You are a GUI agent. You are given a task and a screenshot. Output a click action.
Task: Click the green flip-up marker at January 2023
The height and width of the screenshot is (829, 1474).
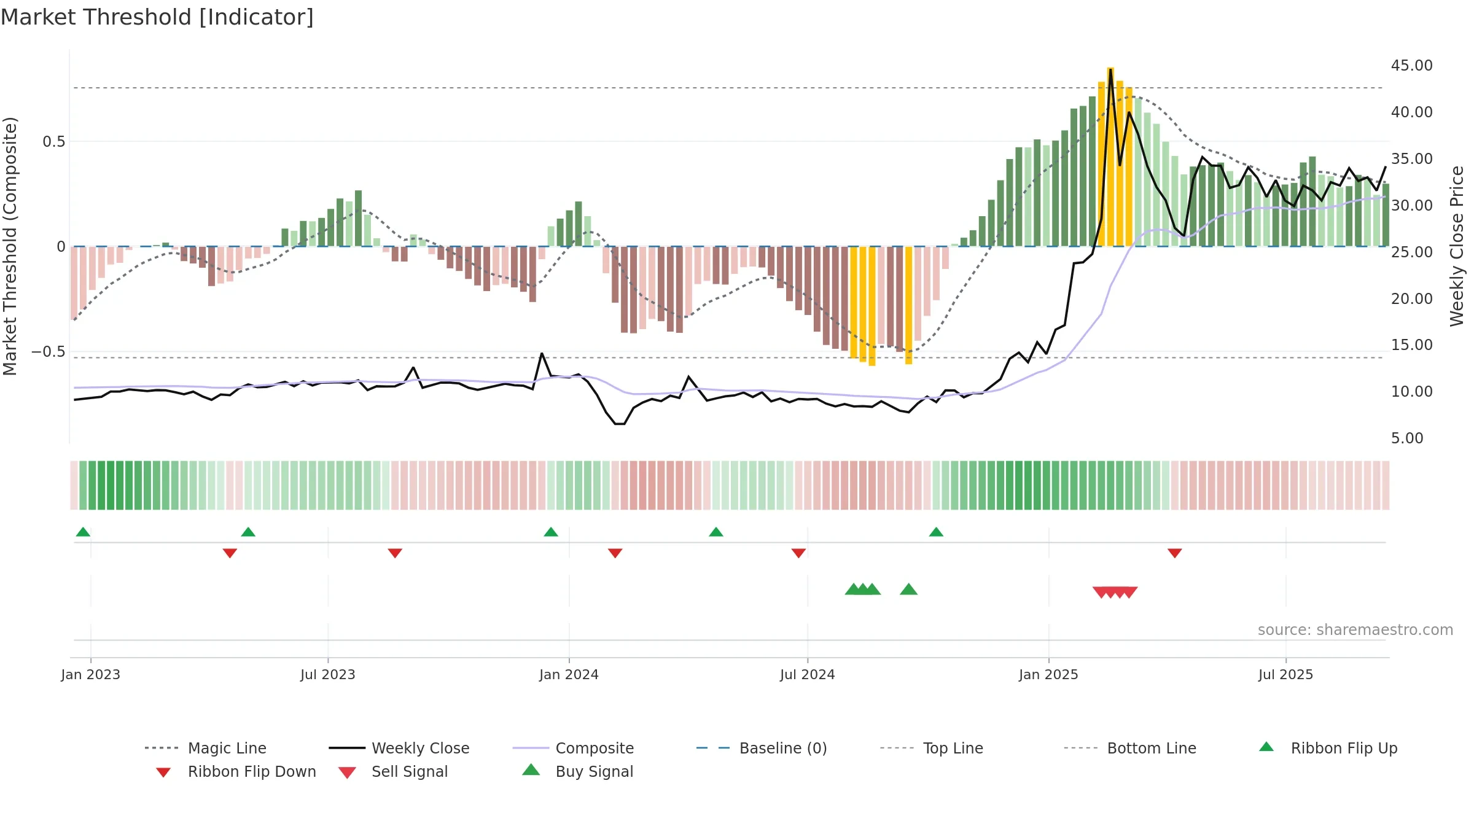(83, 532)
